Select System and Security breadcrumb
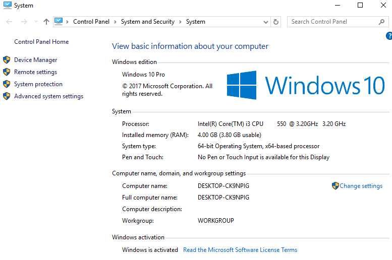The width and height of the screenshot is (392, 260). point(148,22)
